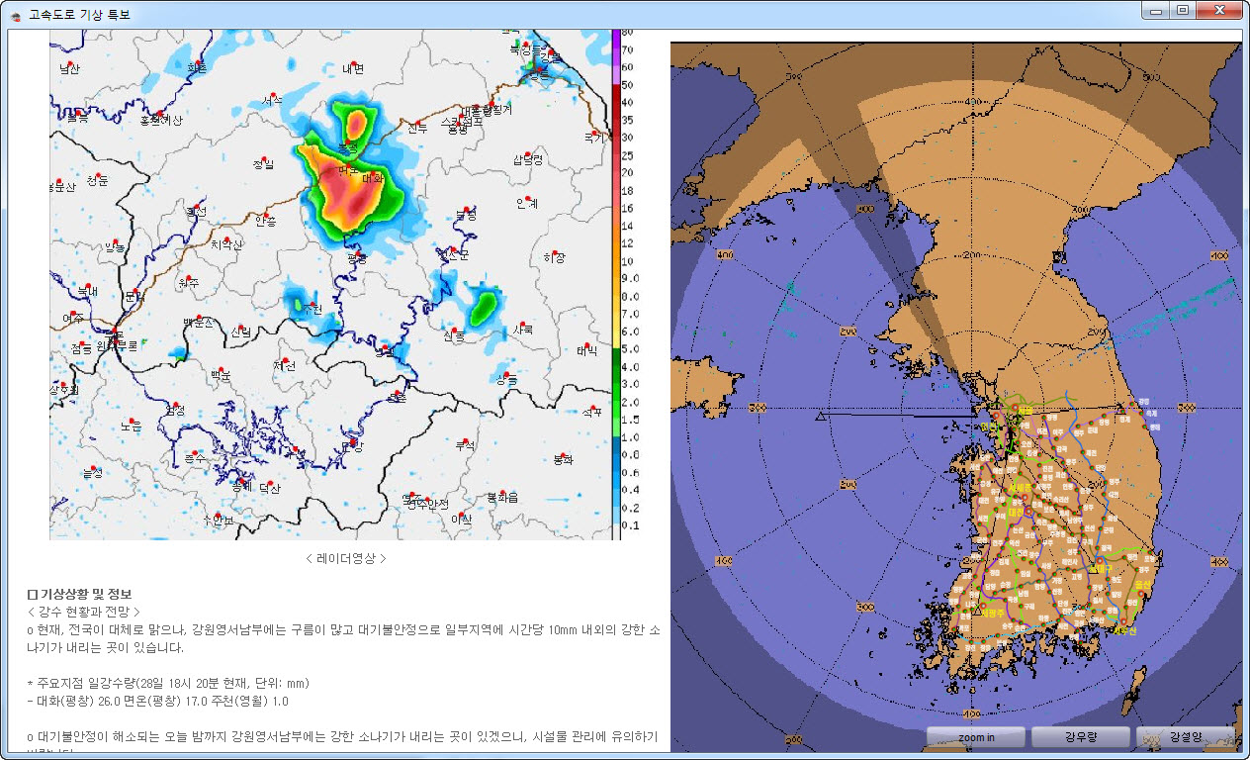Click the 삽당령 station label on the radar

(528, 159)
